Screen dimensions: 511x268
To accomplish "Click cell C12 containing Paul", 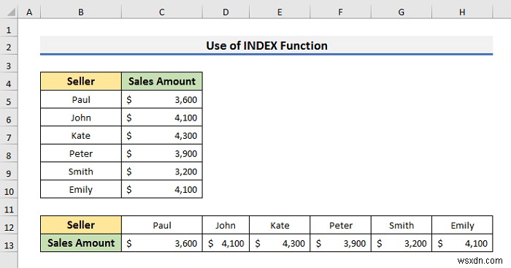I will point(161,225).
